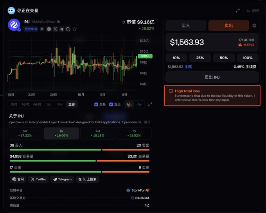The height and width of the screenshot is (213, 266).
Task: Expand the chart with arrows icon
Action: 150,105
